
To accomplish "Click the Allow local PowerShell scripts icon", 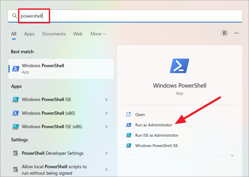I will point(15,170).
